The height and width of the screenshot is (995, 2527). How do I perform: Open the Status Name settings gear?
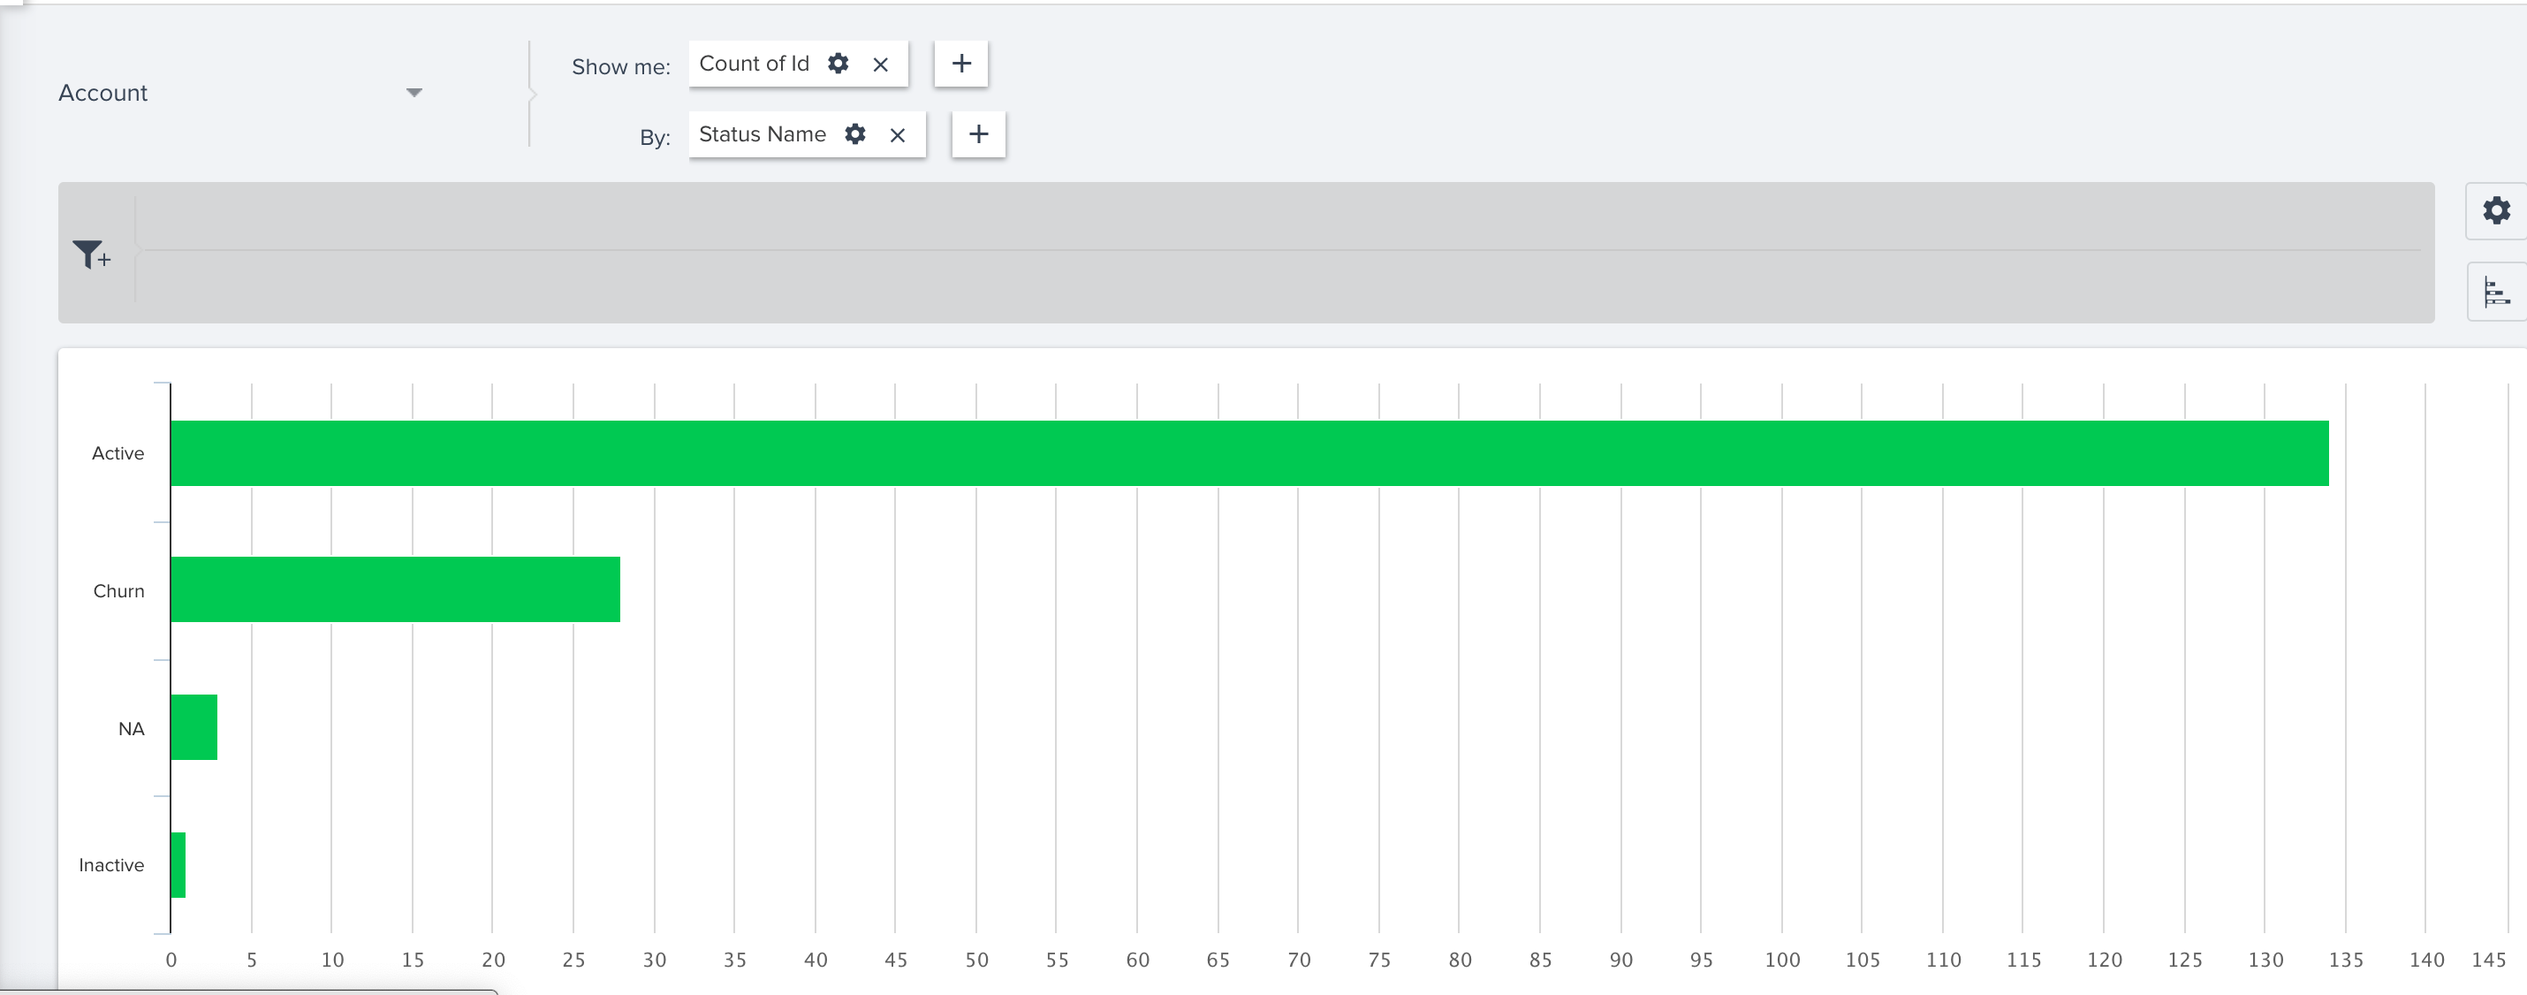point(855,134)
